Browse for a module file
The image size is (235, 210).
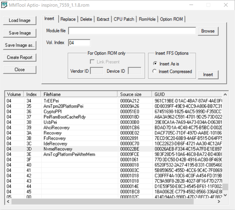[x=208, y=31]
